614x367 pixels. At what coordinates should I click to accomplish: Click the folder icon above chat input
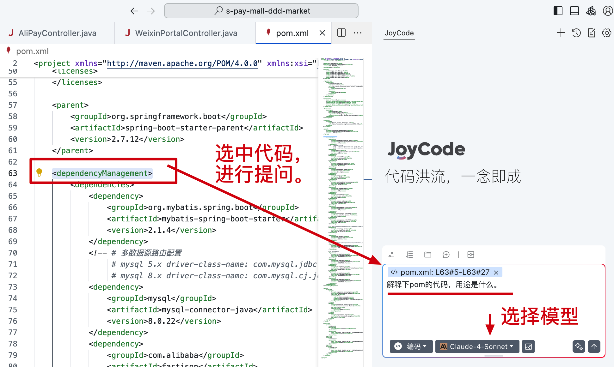point(427,255)
